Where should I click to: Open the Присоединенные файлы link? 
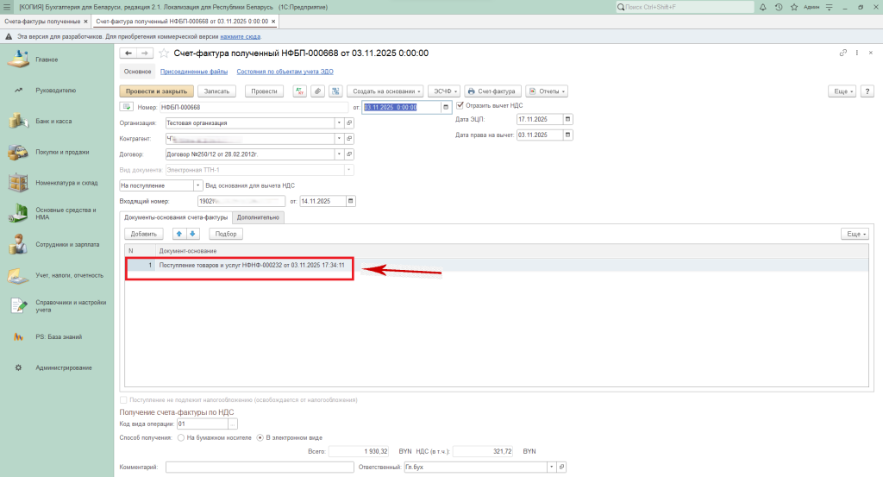tap(193, 72)
